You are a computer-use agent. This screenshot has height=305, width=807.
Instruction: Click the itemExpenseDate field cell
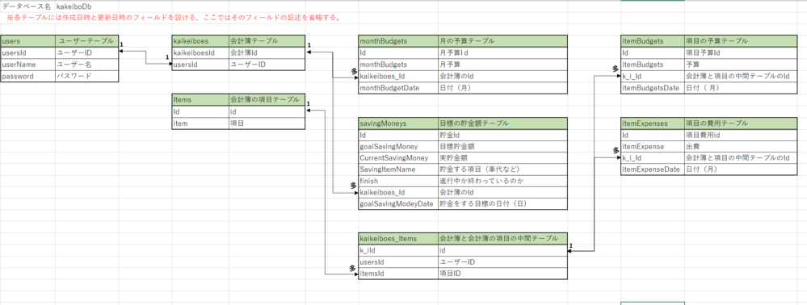point(653,169)
